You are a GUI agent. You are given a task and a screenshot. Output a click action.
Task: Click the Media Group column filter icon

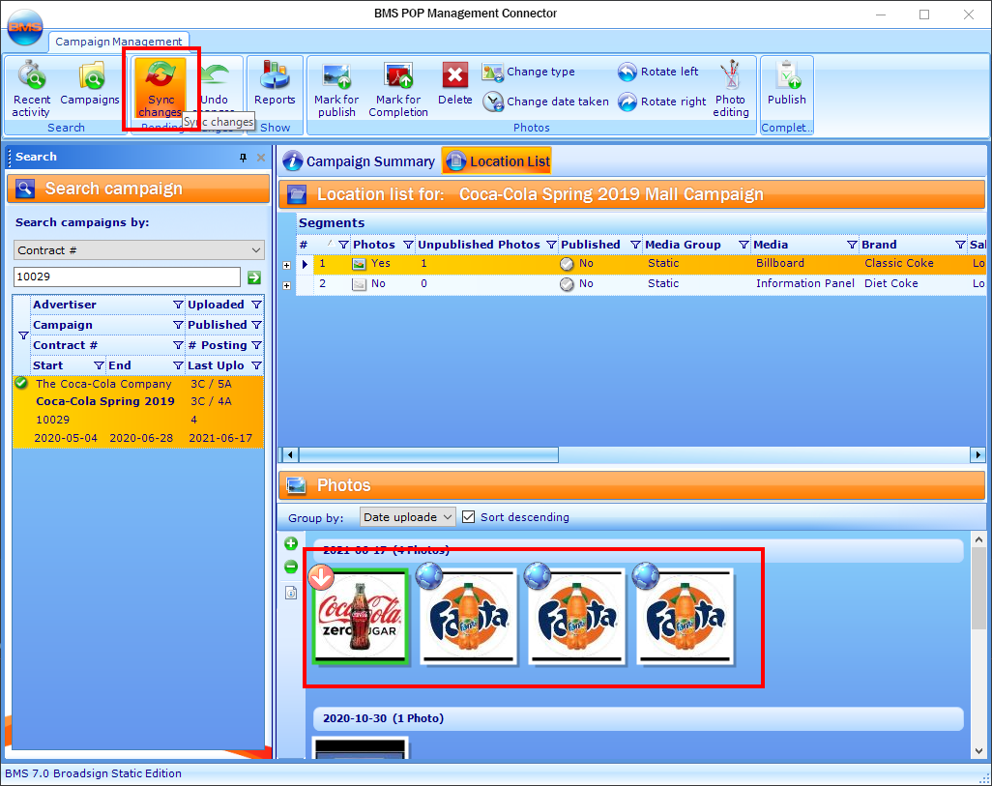coord(744,245)
